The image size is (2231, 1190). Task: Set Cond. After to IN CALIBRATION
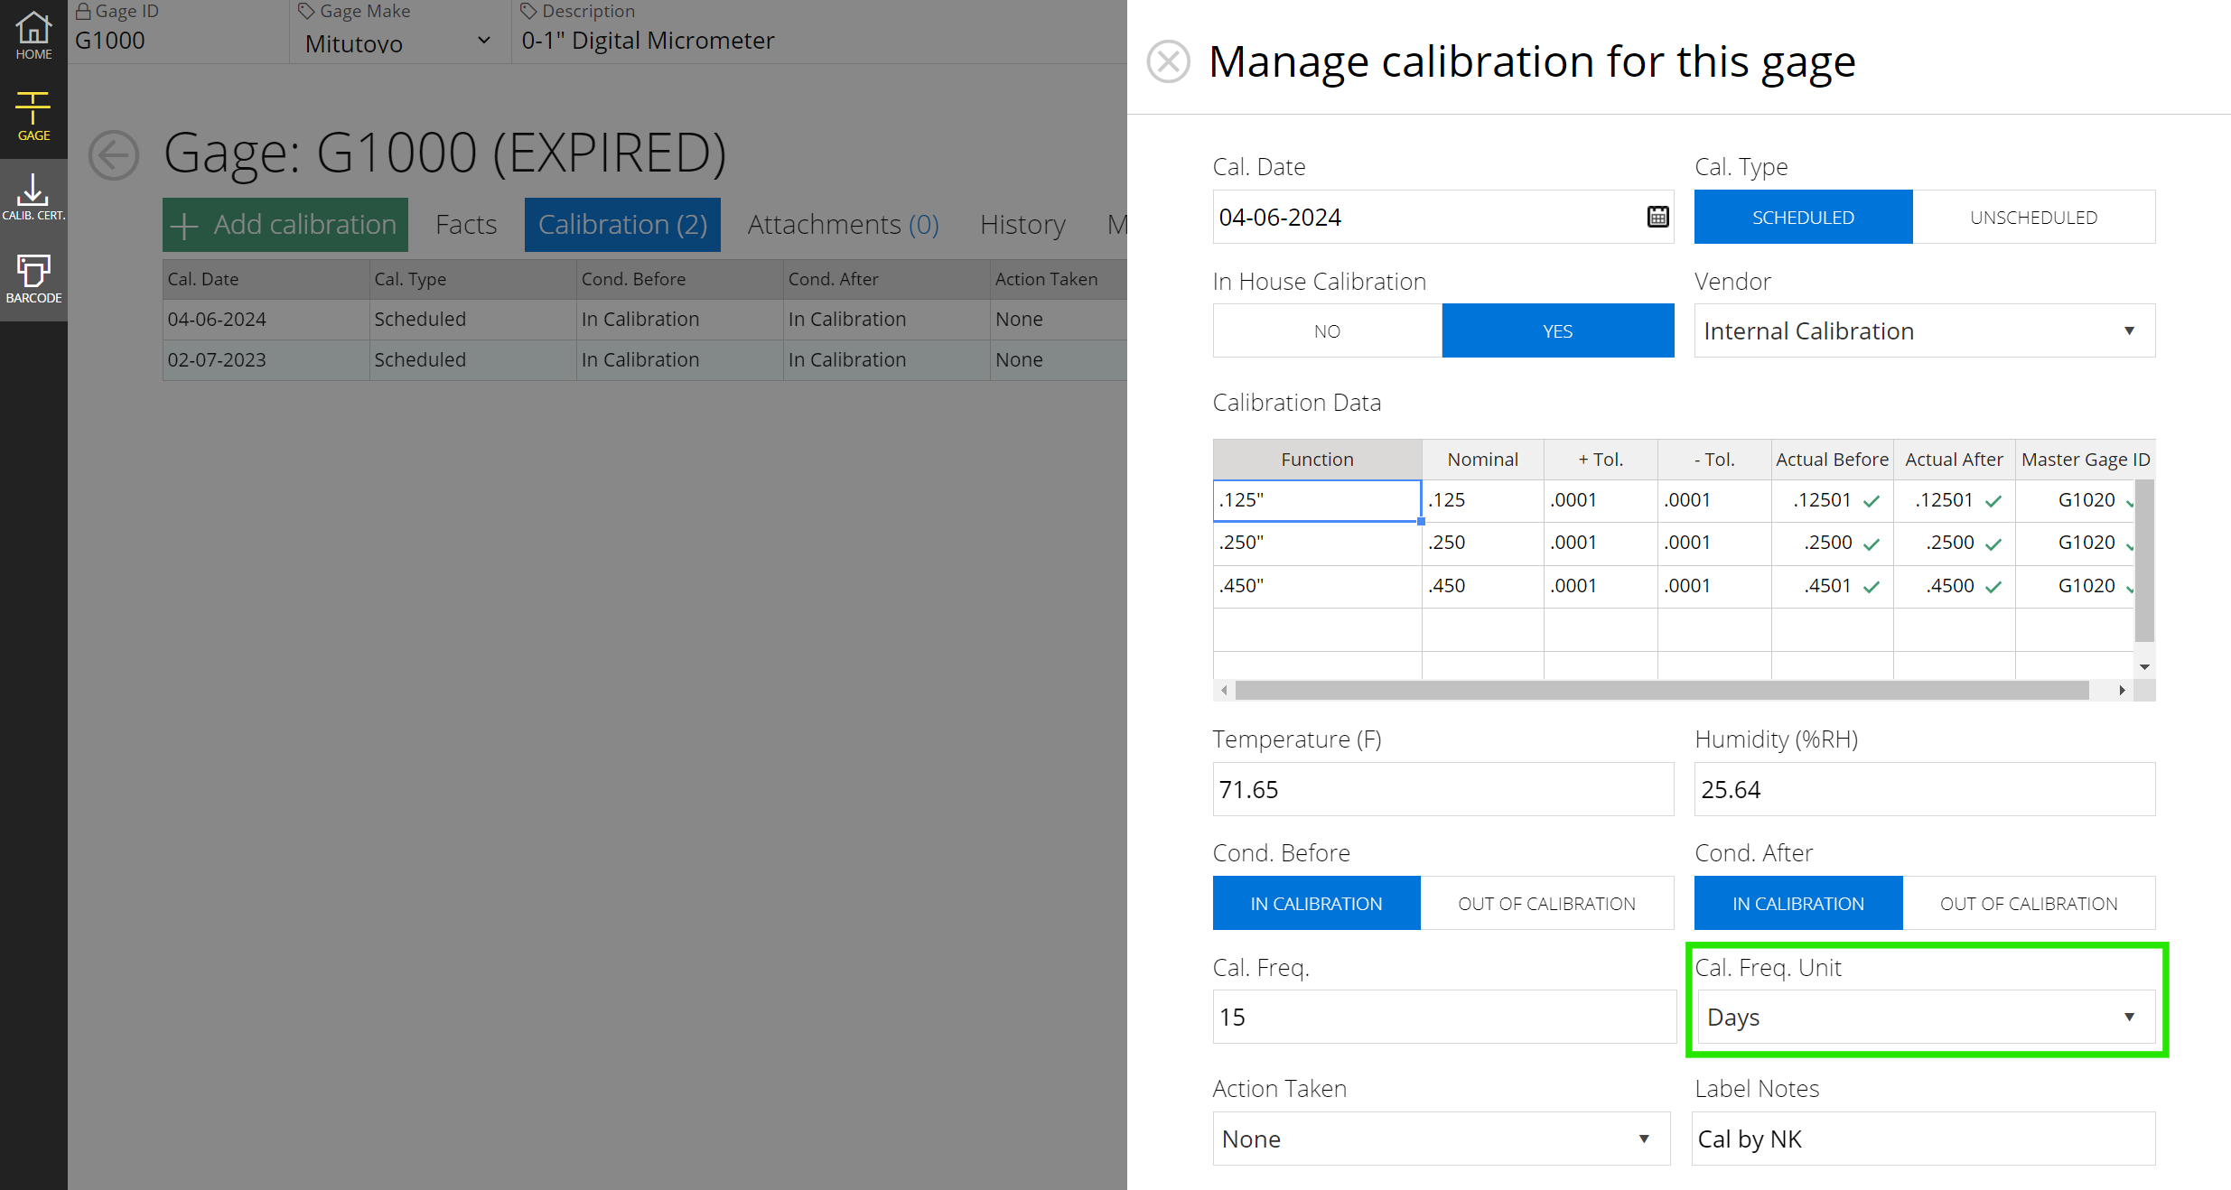click(x=1797, y=903)
